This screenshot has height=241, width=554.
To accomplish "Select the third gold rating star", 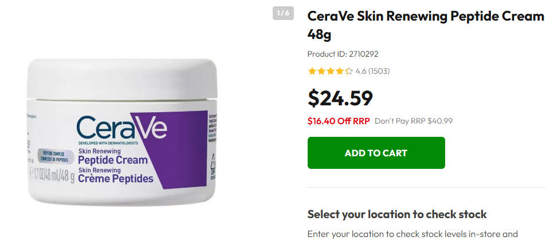I will click(331, 72).
